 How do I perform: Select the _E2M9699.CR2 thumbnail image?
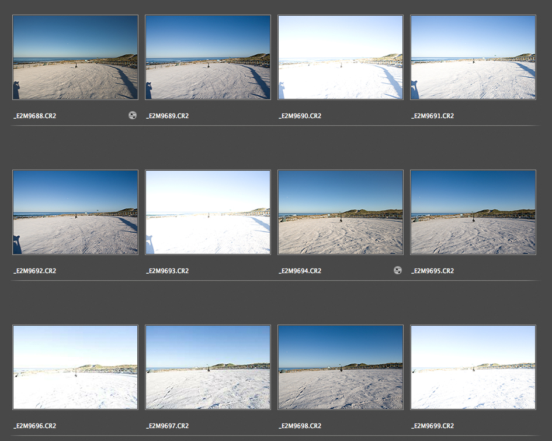[473, 367]
